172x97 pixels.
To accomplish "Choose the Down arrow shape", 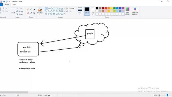I will click(x=46, y=14).
